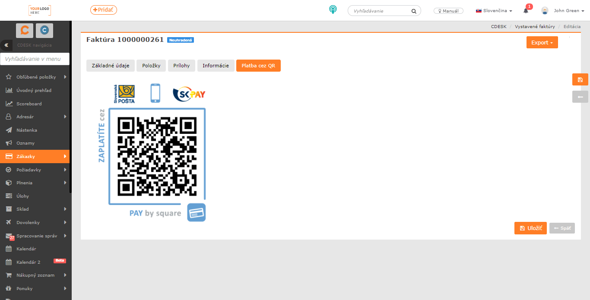Image resolution: width=590 pixels, height=300 pixels.
Task: Open the Manuál link
Action: click(x=448, y=11)
